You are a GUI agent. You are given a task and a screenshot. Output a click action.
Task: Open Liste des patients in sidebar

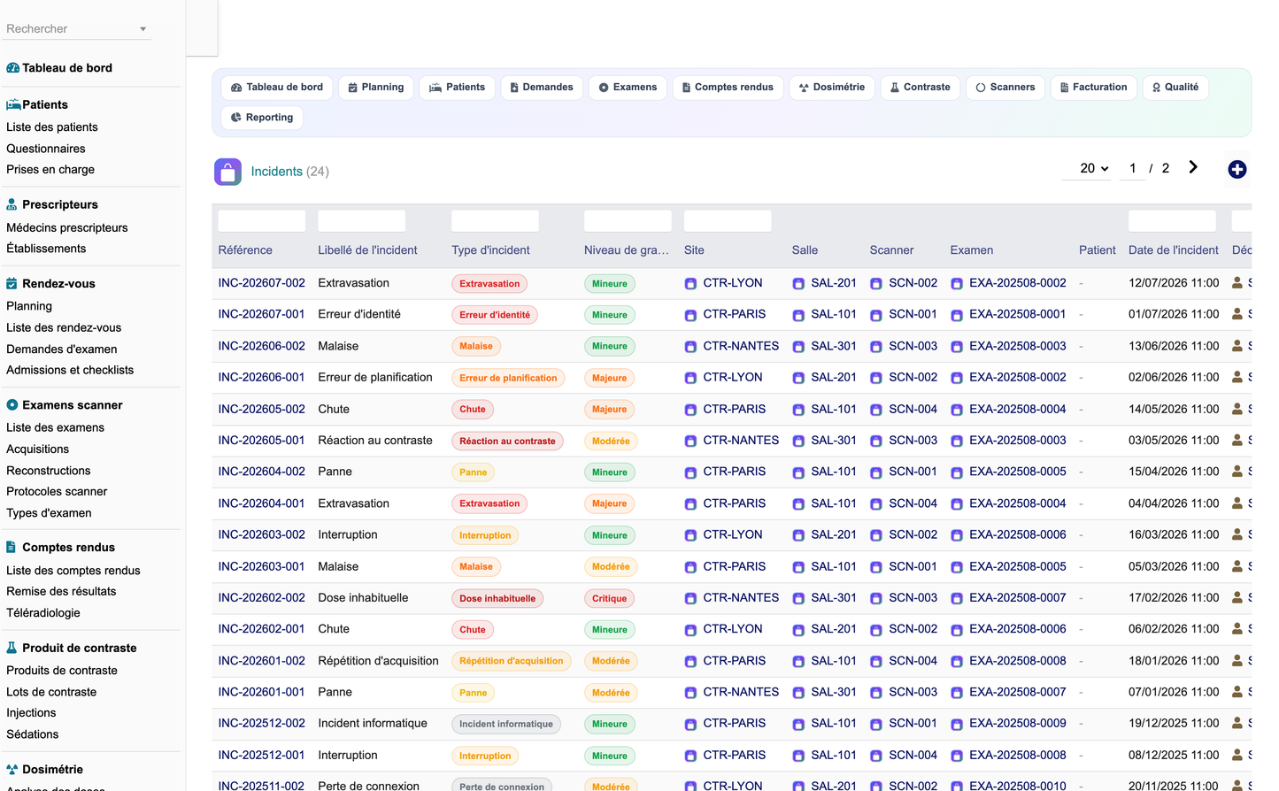(x=52, y=127)
